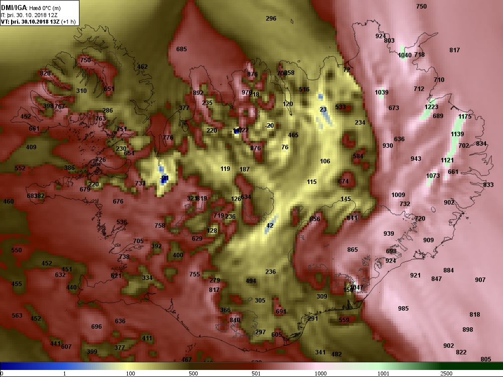Click the map value '1009'
Screen dimensions: 503x377
coord(398,195)
